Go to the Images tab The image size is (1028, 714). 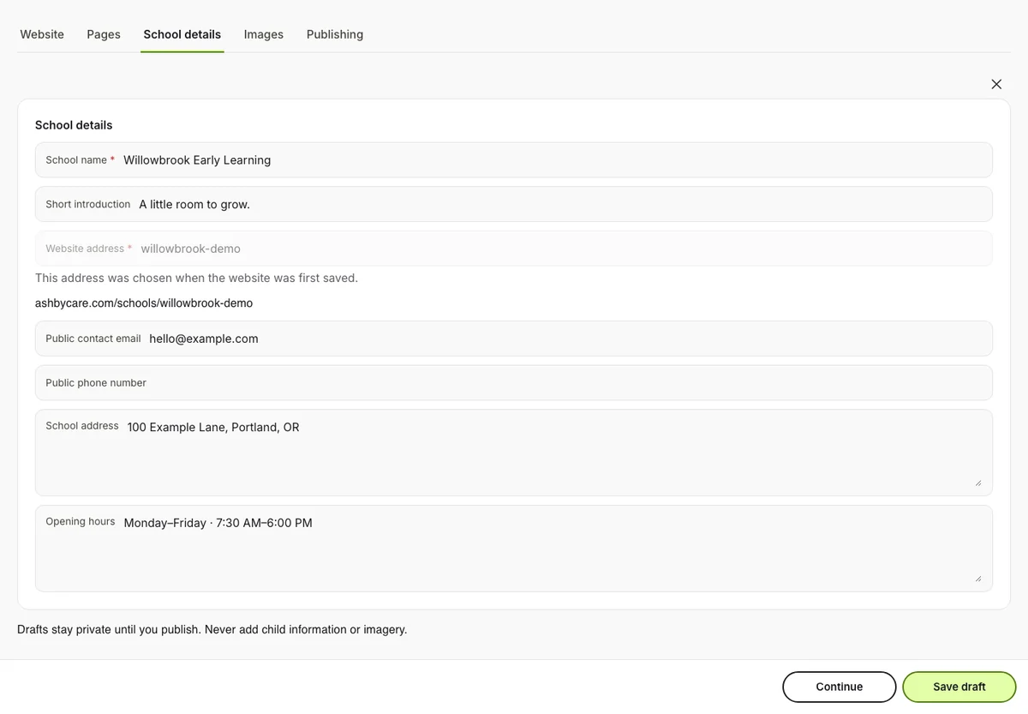[264, 34]
